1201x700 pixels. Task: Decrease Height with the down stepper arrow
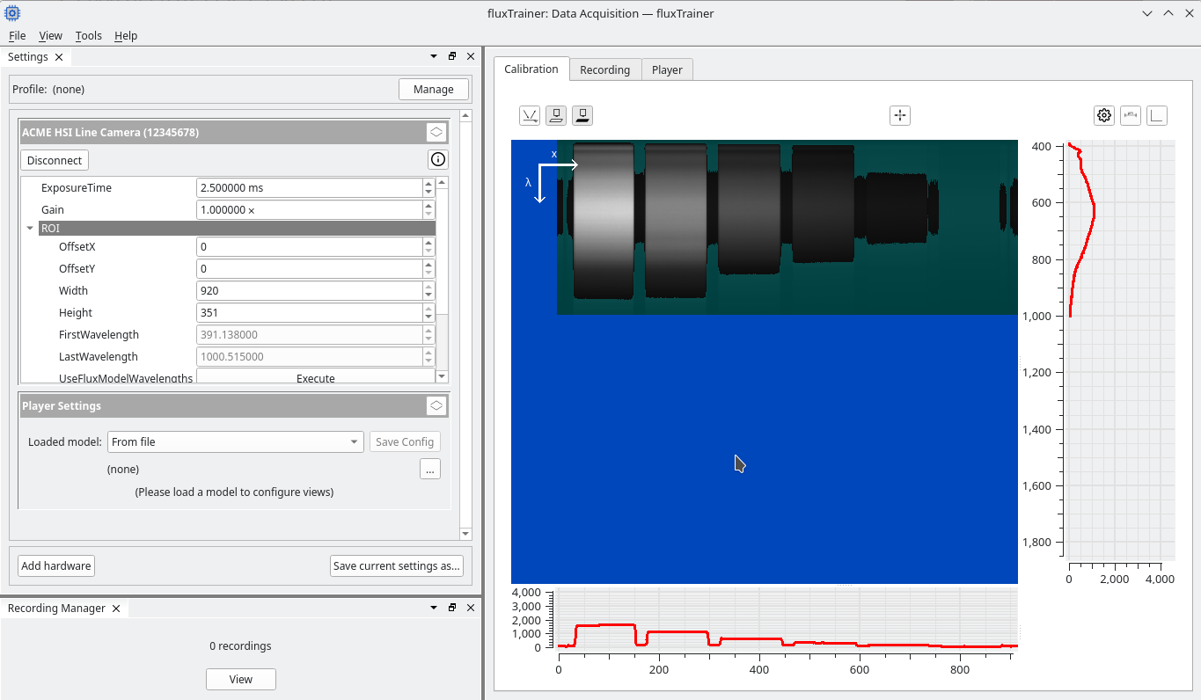click(428, 317)
